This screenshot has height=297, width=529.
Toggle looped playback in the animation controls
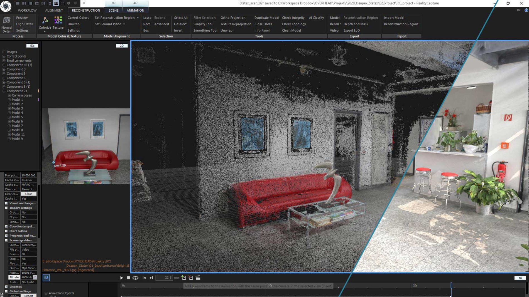coord(136,278)
